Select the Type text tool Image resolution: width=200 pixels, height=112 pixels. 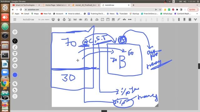(x=15, y=54)
